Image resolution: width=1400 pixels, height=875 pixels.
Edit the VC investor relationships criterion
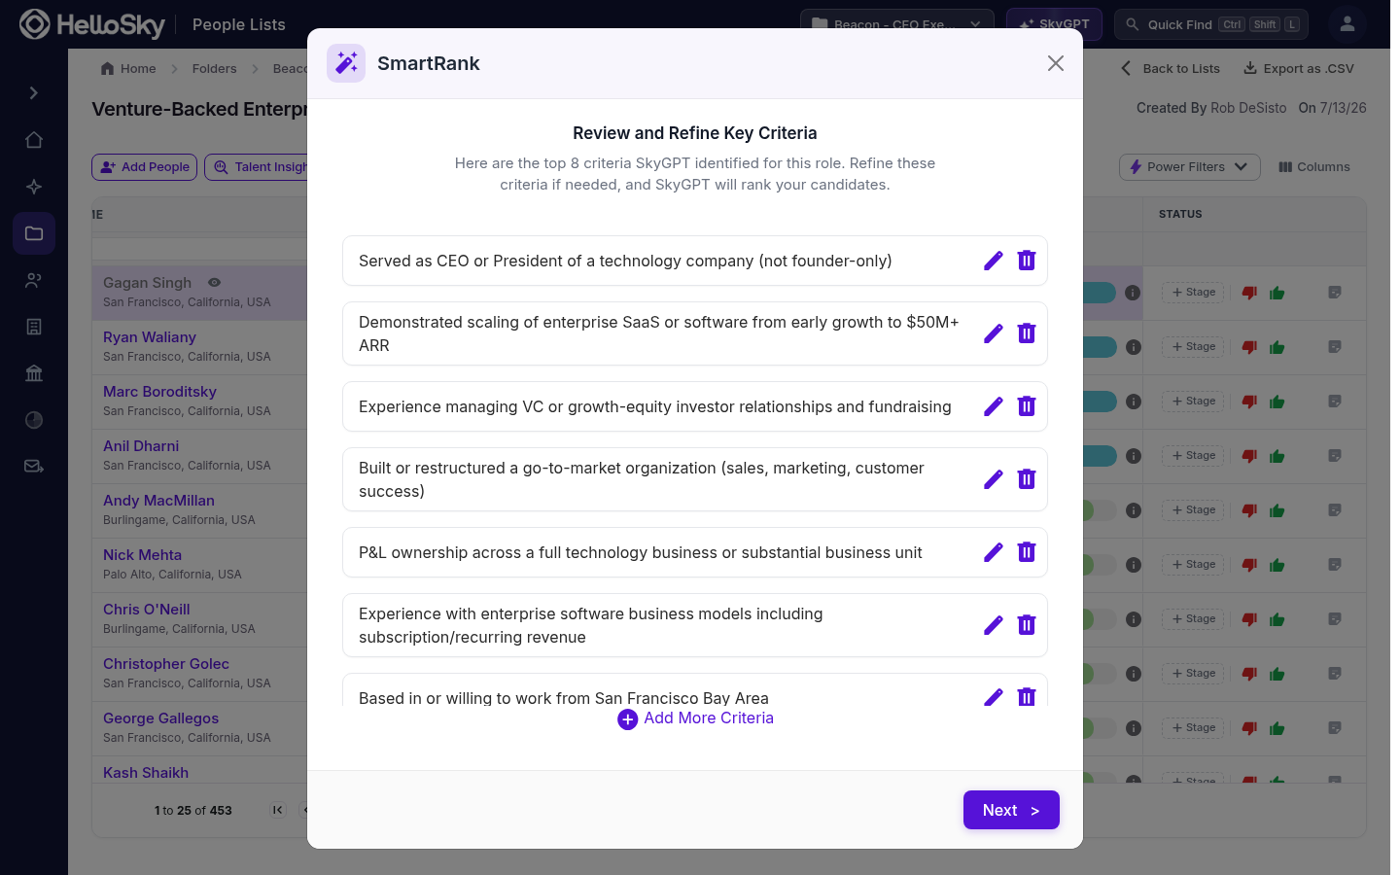(993, 406)
